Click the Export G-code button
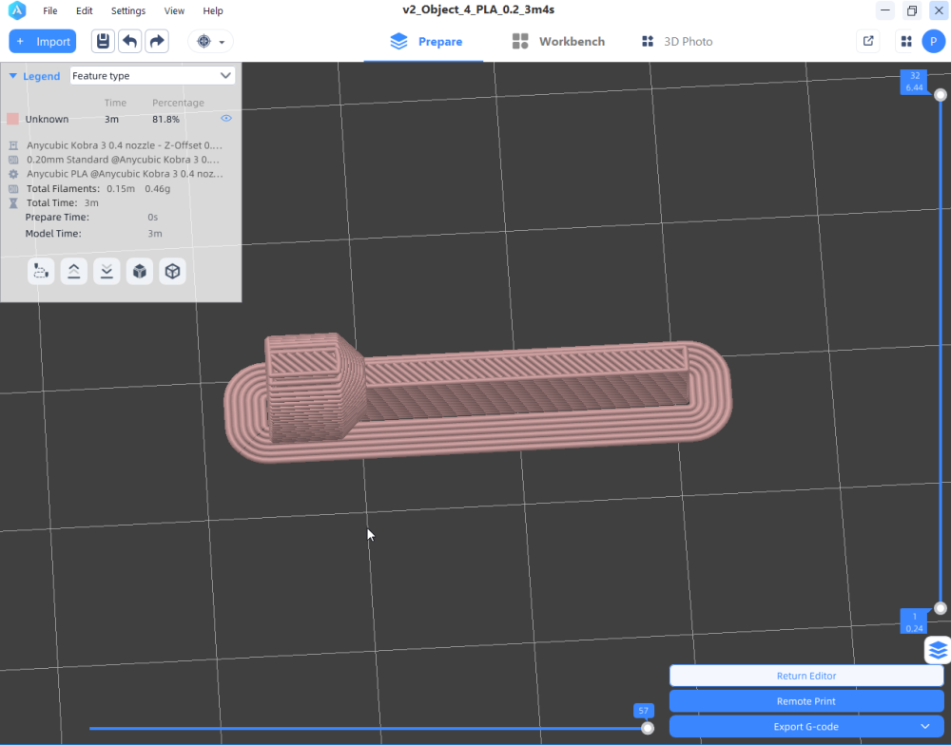The image size is (951, 745). (806, 726)
